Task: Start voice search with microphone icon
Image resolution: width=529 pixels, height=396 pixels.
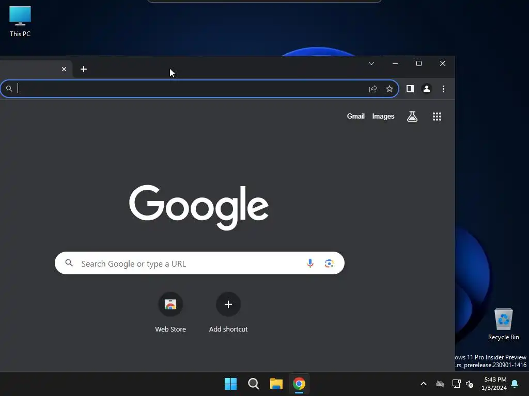Action: point(310,263)
